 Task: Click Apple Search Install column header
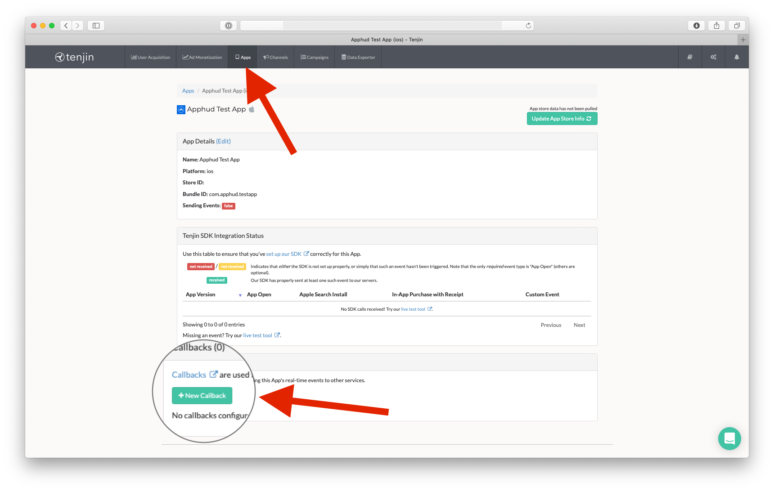(323, 295)
